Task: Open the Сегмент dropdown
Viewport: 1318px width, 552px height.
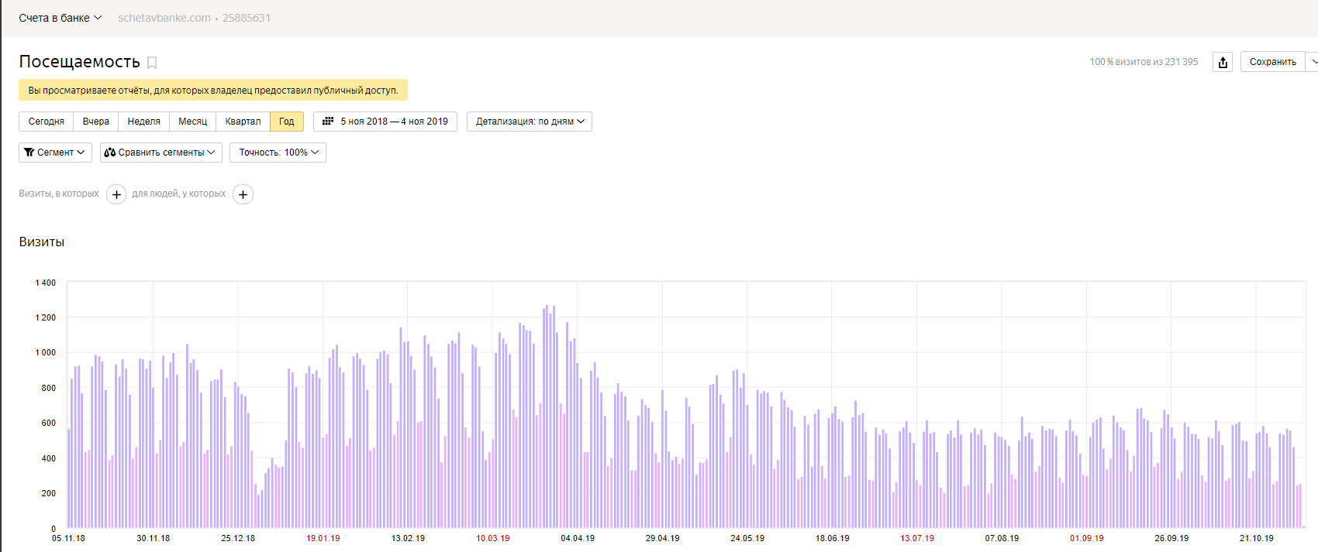Action: pos(55,153)
